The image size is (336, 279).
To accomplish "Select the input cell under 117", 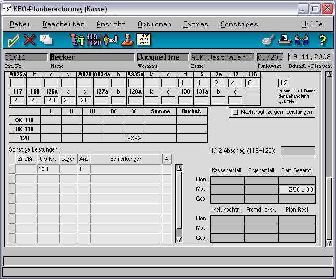I will 18,100.
